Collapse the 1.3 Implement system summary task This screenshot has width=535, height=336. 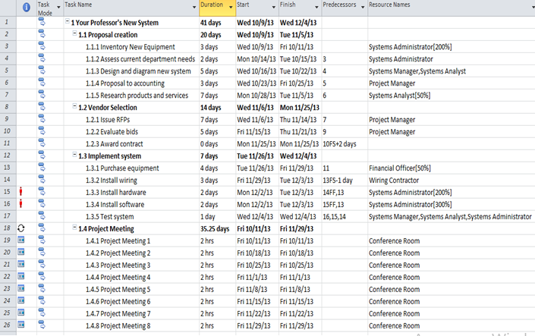(74, 155)
